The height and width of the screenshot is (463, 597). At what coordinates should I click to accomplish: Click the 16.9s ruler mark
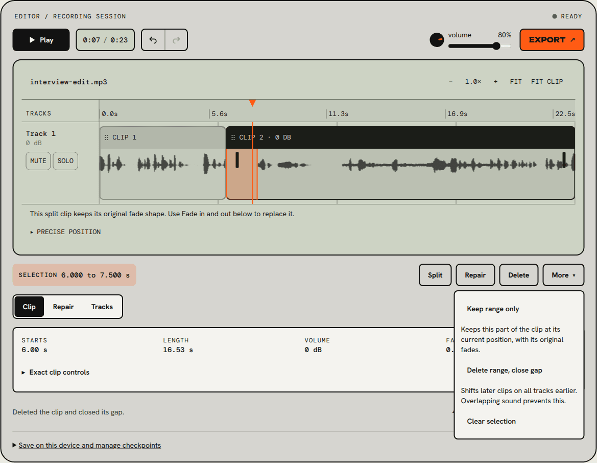point(457,114)
